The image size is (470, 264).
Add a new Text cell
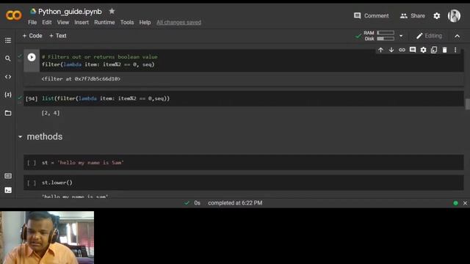(x=57, y=36)
